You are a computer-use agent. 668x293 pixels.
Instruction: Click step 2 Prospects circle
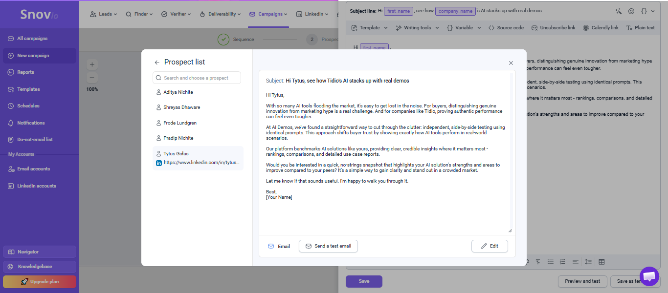(x=312, y=40)
